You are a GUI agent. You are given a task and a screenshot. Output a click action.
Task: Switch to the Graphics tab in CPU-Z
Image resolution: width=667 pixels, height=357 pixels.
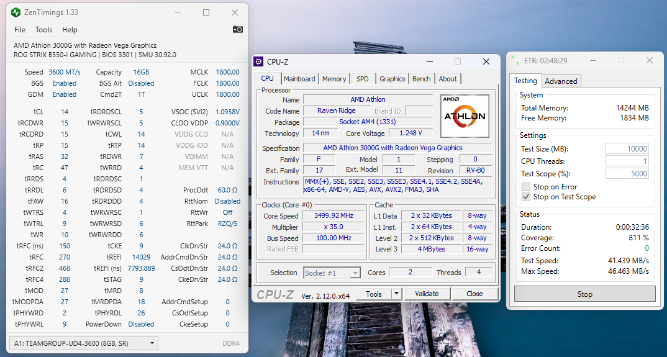pyautogui.click(x=392, y=79)
